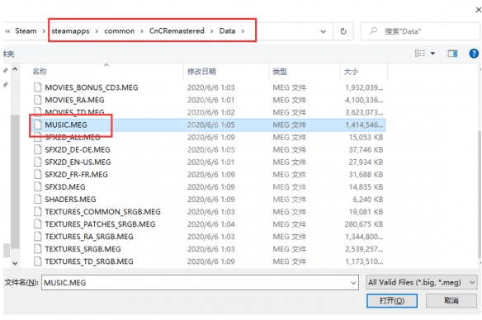The width and height of the screenshot is (482, 320).
Task: Select file SHADERS.MEG
Action: tap(70, 200)
